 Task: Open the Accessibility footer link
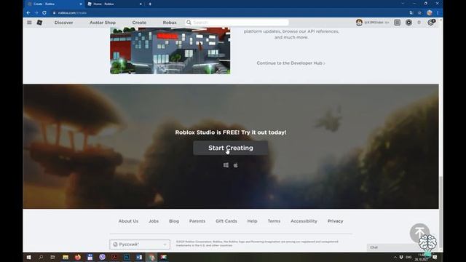[304, 221]
